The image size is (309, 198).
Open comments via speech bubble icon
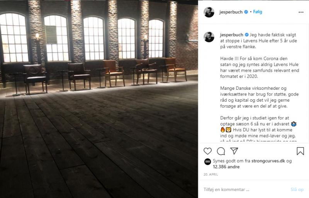221,151
